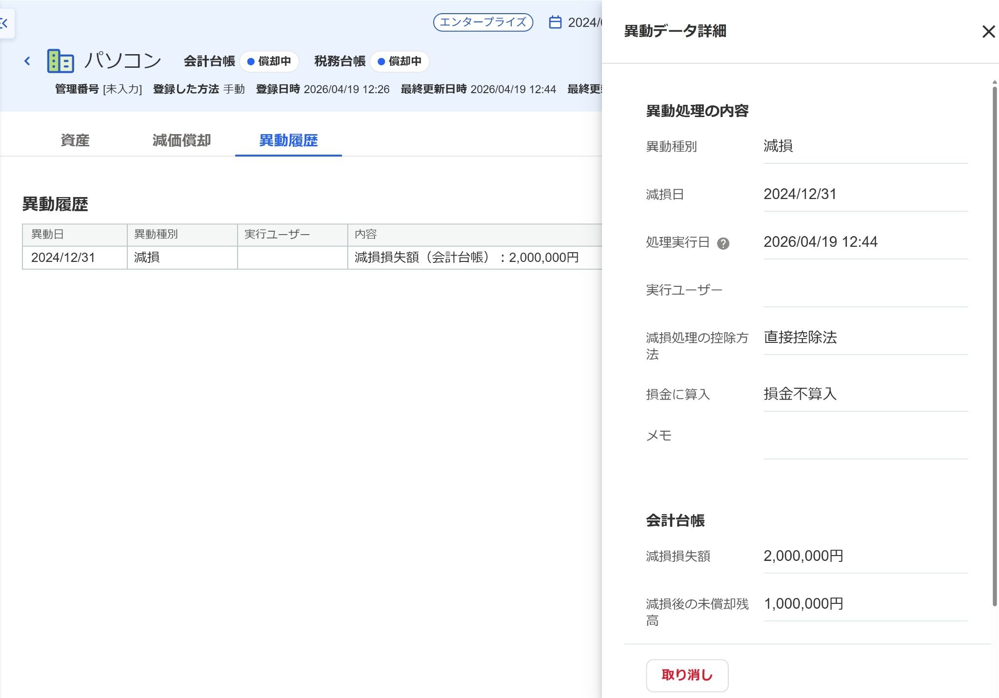
Task: Click the 実行ユーザー column header
Action: coord(292,235)
